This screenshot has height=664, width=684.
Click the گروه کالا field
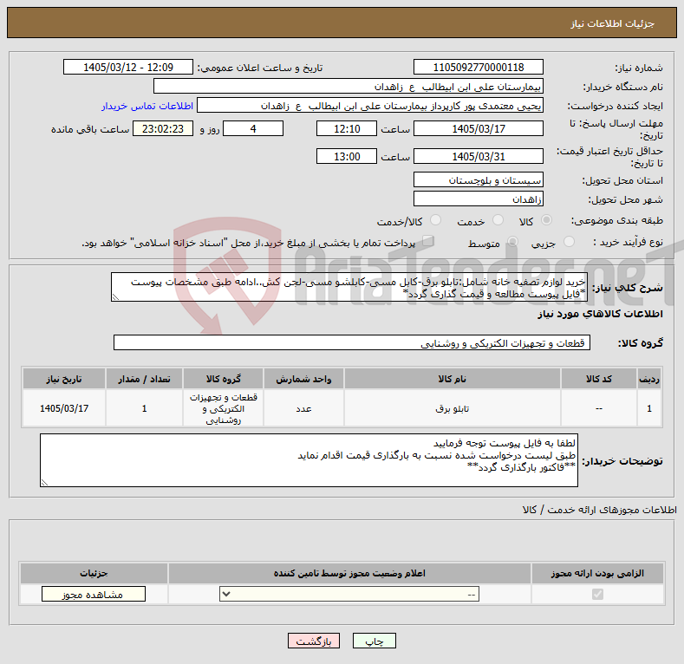352,343
